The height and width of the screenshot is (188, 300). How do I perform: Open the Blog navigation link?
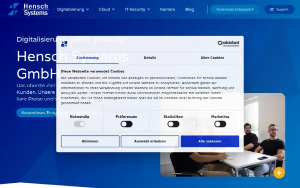189,10
